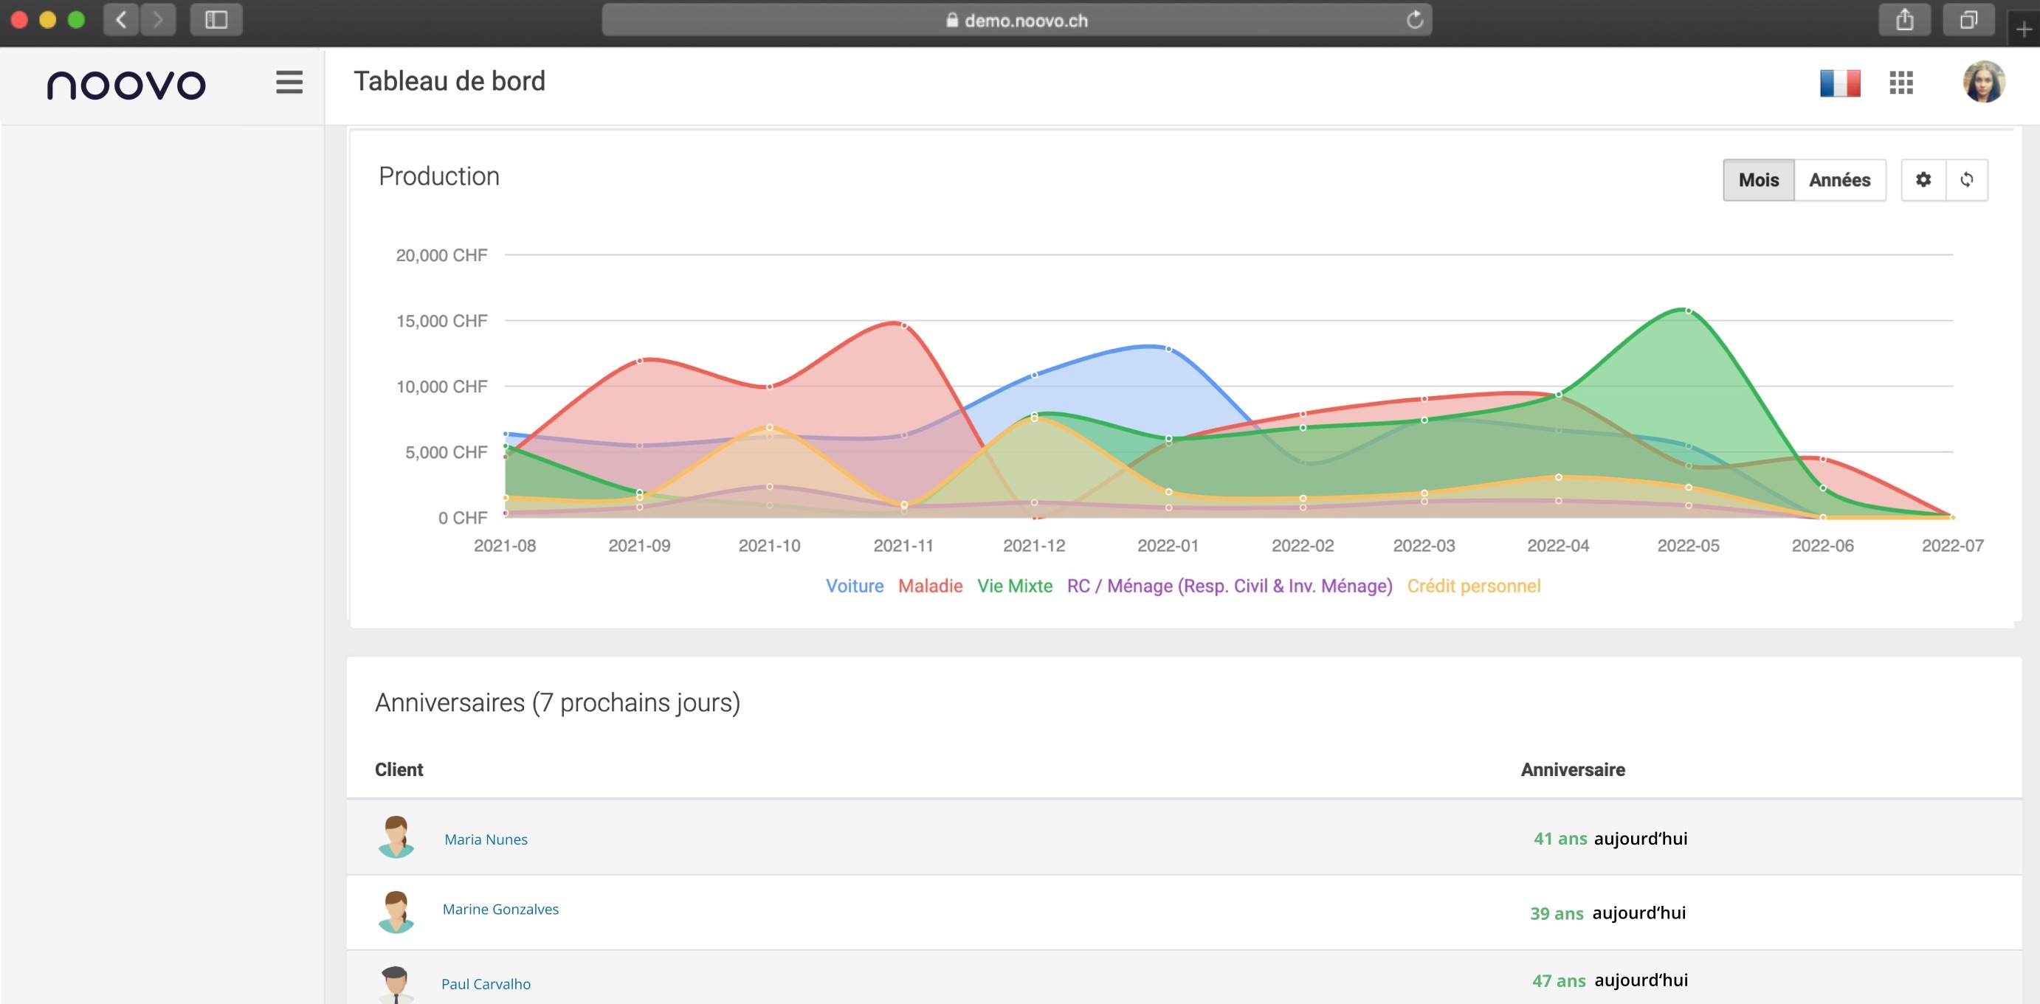Open the apps grid menu
Screen dimensions: 2040x1004
1901,83
